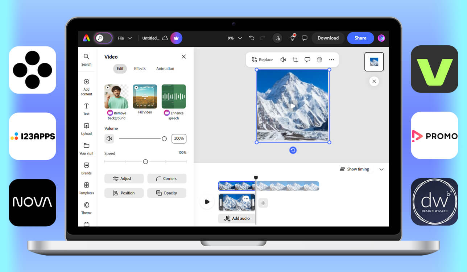Viewport: 467px width, 272px height.
Task: Switch to the Animation tab
Action: point(165,69)
